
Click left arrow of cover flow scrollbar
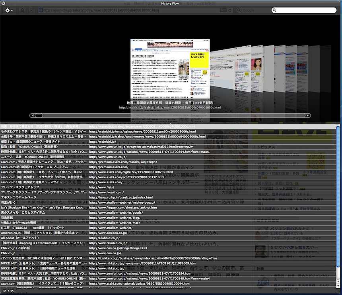pyautogui.click(x=33, y=116)
